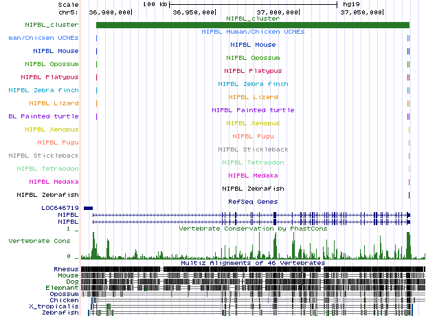Click the 100 kb scale bar label
426x316 pixels.
(x=154, y=4)
